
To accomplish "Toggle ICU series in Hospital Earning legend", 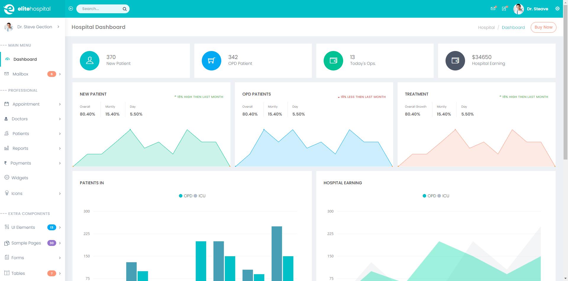I will point(443,196).
